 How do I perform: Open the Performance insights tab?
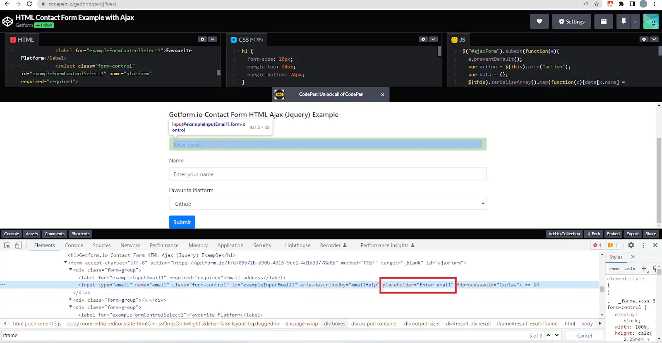pyautogui.click(x=387, y=245)
